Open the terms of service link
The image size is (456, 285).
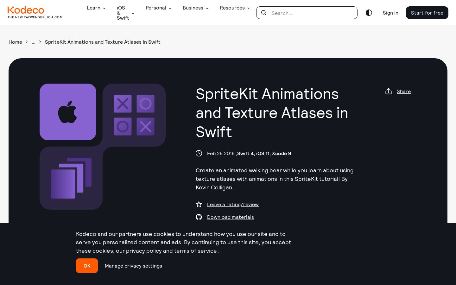[x=196, y=251]
